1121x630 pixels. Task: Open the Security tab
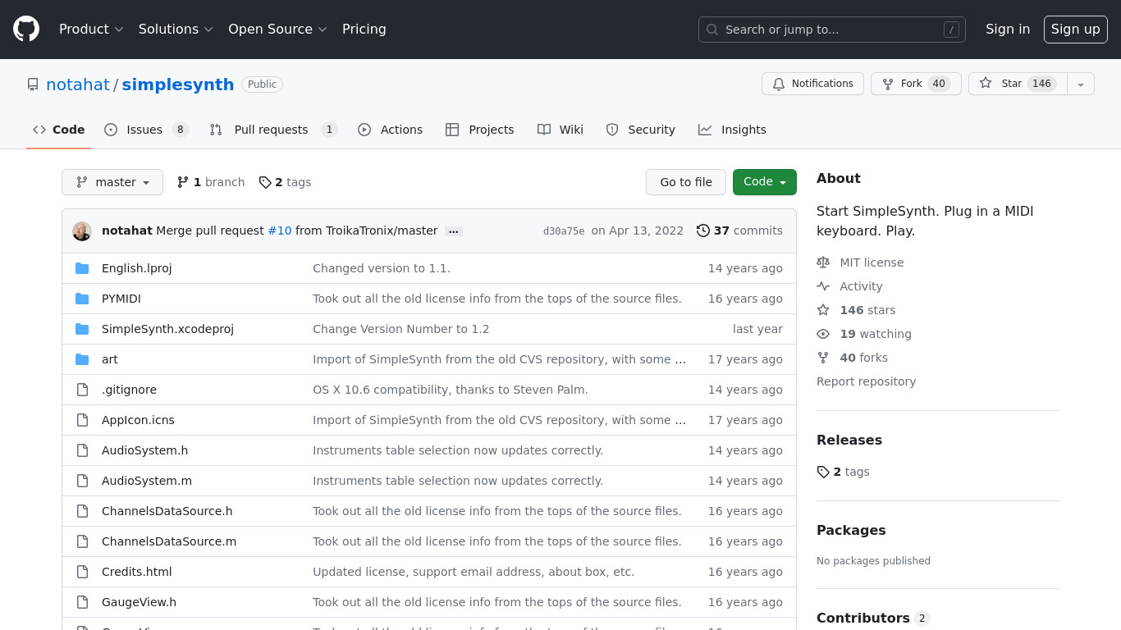click(x=640, y=130)
